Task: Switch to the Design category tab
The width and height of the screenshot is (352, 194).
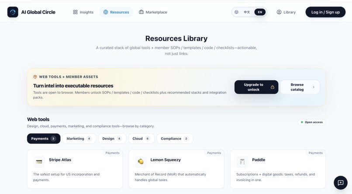Action: click(112, 139)
